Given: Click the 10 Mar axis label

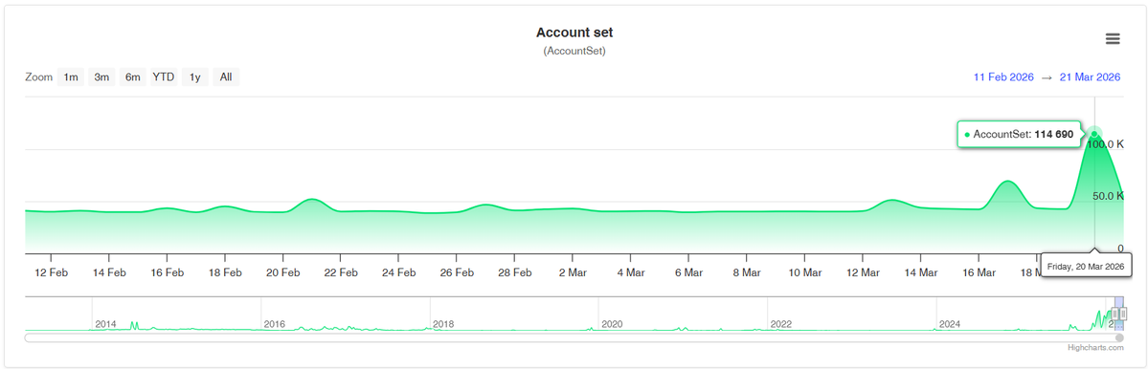Looking at the screenshot, I should point(804,272).
